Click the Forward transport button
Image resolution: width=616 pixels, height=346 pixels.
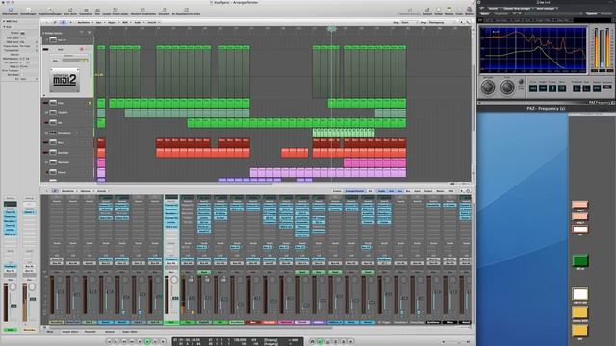tap(132, 342)
